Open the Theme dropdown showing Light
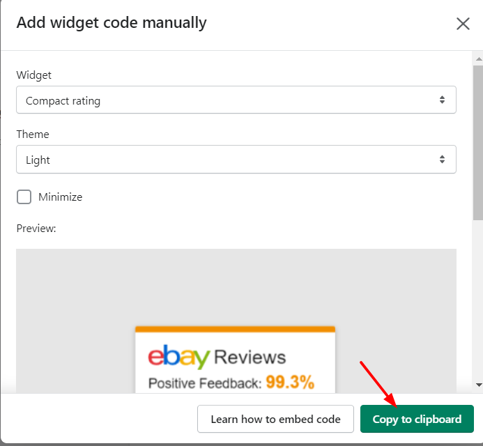The height and width of the screenshot is (446, 483). (x=236, y=160)
